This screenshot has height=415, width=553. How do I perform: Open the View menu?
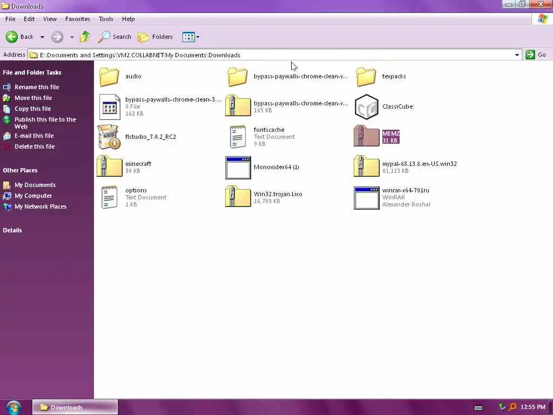point(50,19)
